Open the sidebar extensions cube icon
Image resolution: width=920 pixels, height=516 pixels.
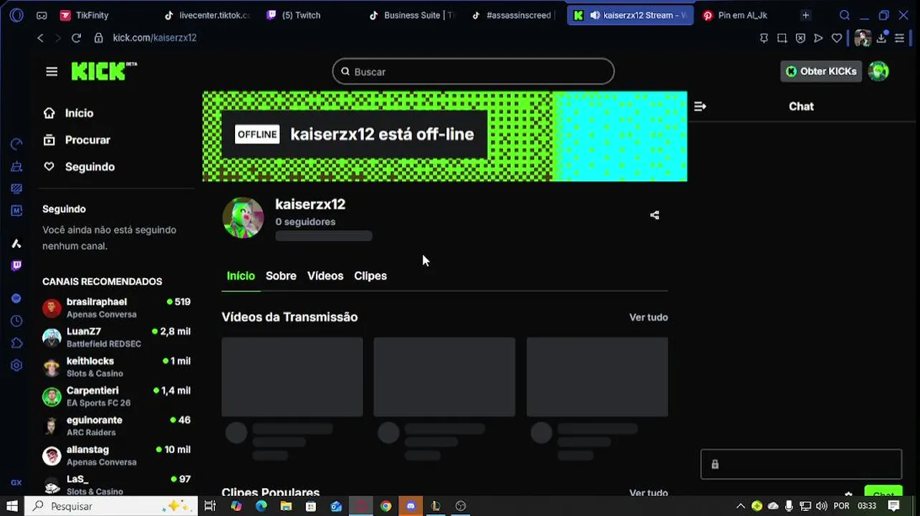16,343
